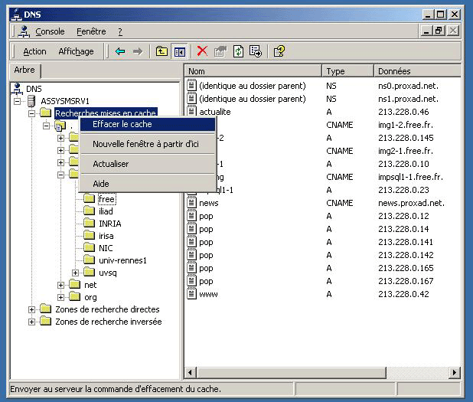Select the org tree item label

90,298
